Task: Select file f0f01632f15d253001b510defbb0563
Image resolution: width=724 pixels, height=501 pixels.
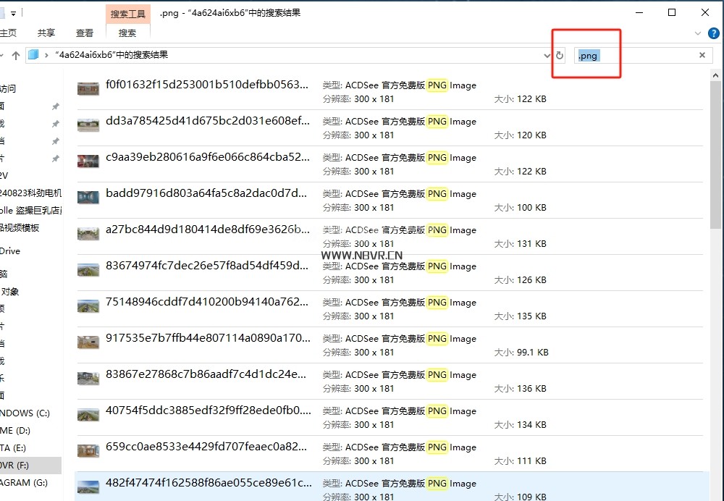Action: [207, 85]
